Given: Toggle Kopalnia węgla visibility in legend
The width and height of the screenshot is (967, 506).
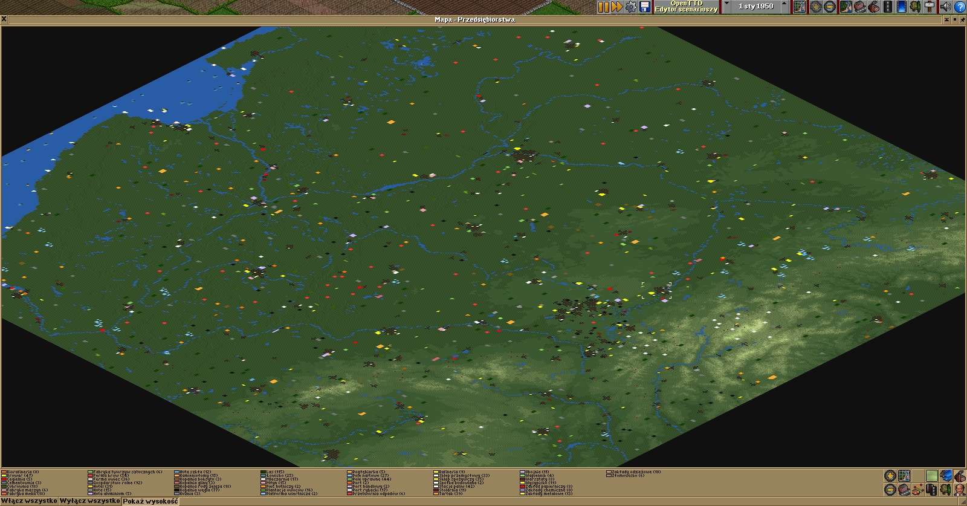Looking at the screenshot, I should pos(193,490).
